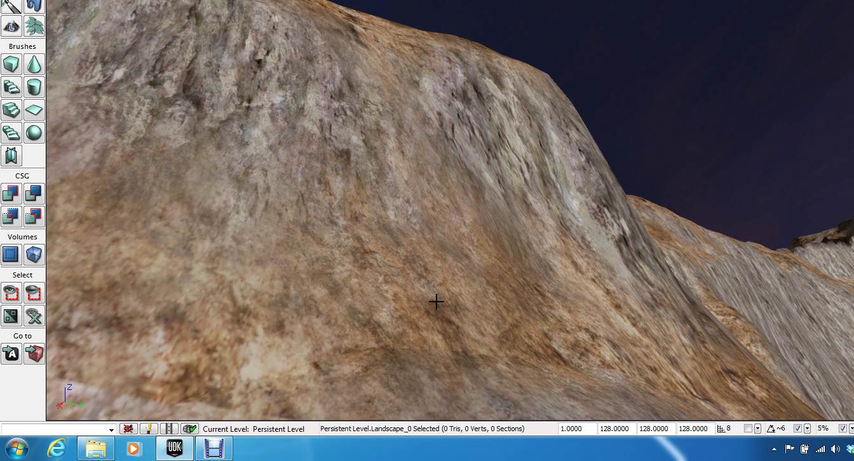
Task: Click the foliage mode leaf icon
Action: tap(34, 27)
